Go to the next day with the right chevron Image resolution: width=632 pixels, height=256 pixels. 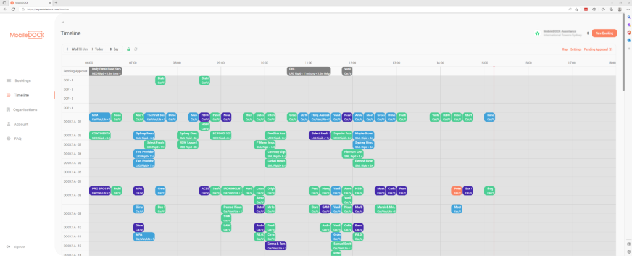pyautogui.click(x=93, y=49)
